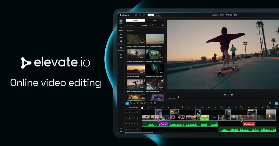Screen dimensions: 279x146
Task: Click the marker shield tool icon
Action: 155,103
